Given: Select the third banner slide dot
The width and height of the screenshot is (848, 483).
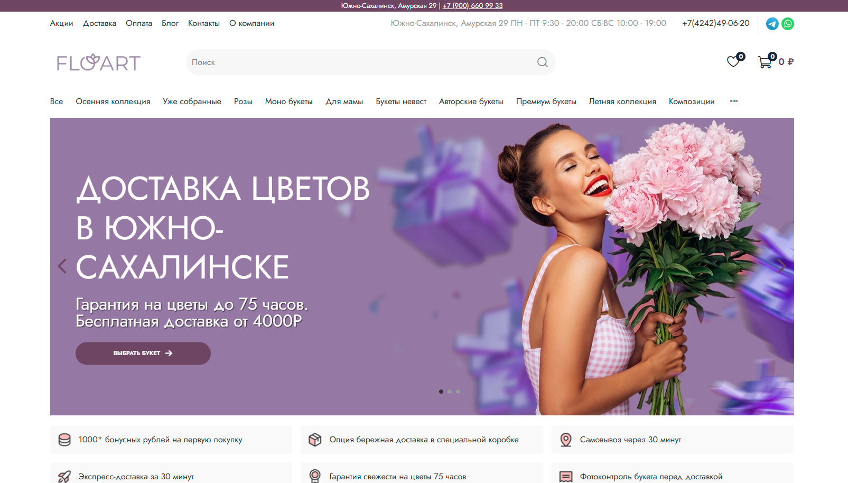Looking at the screenshot, I should [458, 392].
